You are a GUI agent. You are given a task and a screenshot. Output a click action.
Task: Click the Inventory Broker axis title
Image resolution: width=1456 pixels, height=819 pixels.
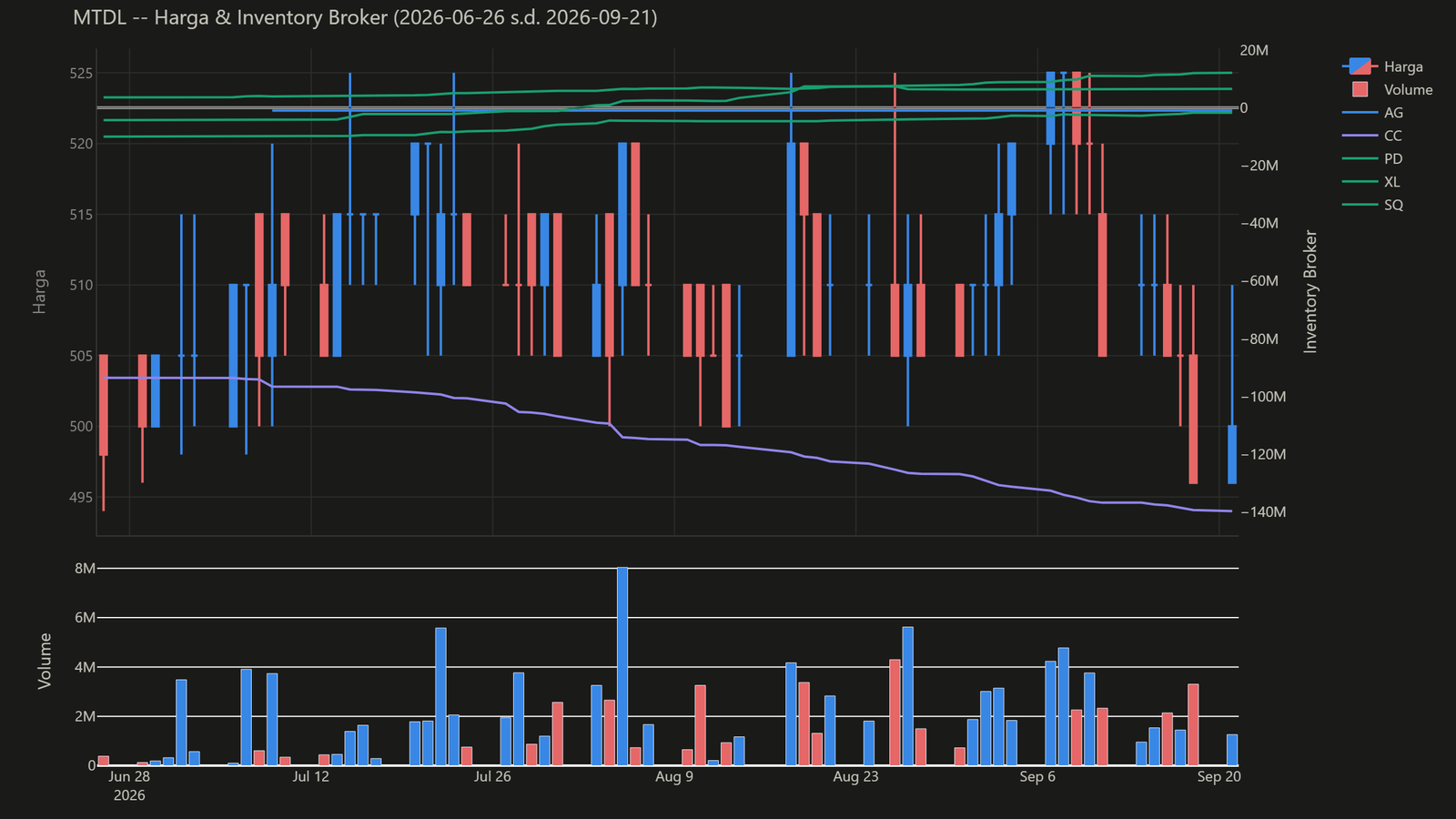[1310, 291]
